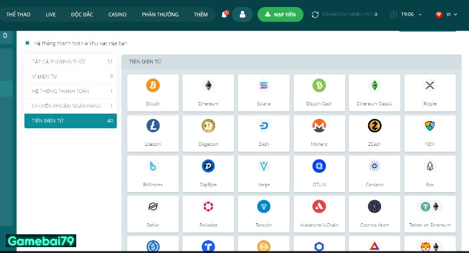The image size is (469, 253).
Task: Show Tất cả phương thức list
Action: click(70, 61)
